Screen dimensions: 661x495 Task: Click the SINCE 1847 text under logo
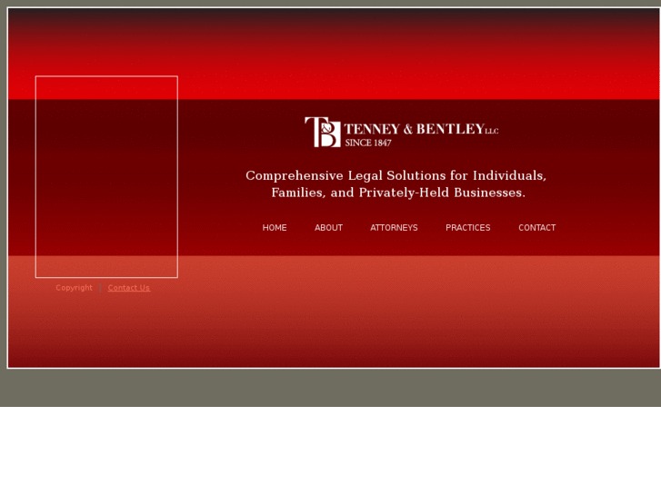point(368,143)
